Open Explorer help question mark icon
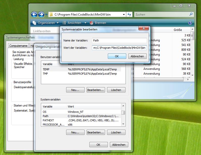Screen dimensions: 201x155 point(190,23)
